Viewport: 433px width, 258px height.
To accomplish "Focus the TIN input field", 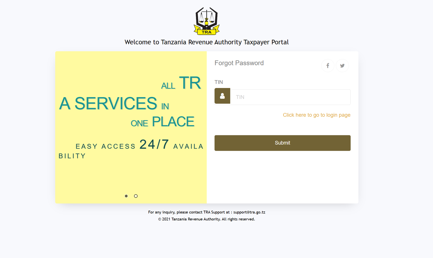I will (x=290, y=97).
